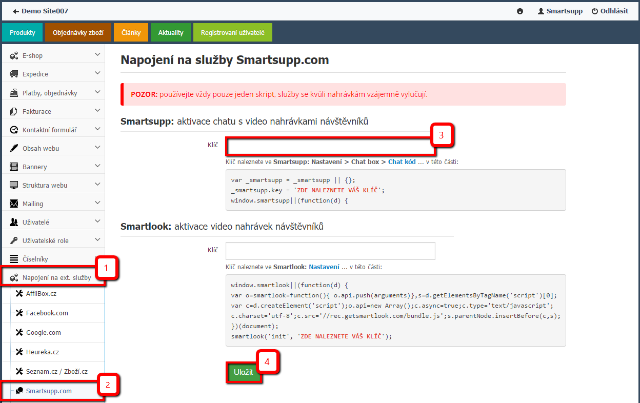This screenshot has height=403, width=640.
Task: Select the Smartsupp.com sidebar item
Action: (x=53, y=391)
